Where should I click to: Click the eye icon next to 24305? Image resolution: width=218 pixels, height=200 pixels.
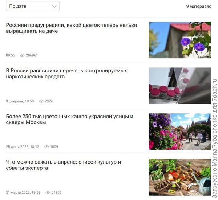[x=48, y=192]
